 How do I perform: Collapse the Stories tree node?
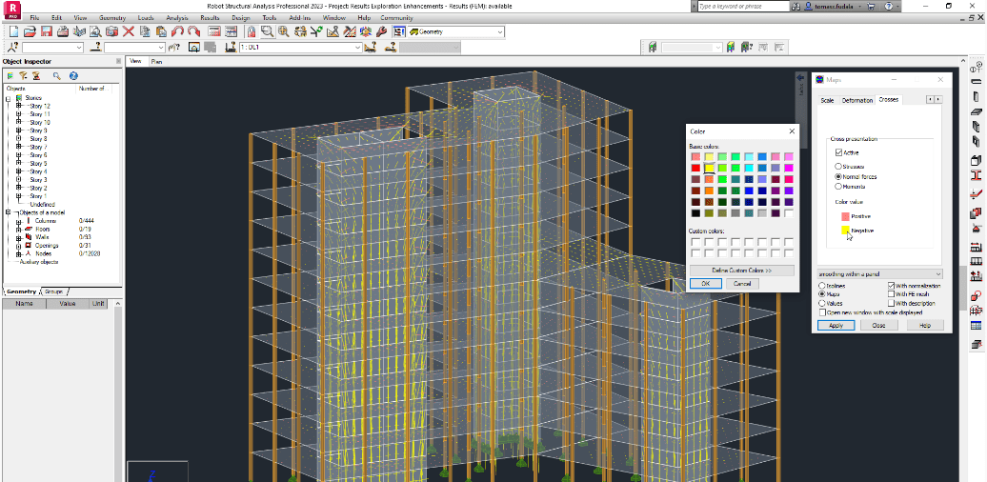pyautogui.click(x=9, y=98)
